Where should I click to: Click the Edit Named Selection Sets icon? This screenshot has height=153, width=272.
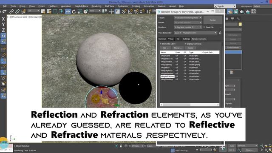coord(149,11)
